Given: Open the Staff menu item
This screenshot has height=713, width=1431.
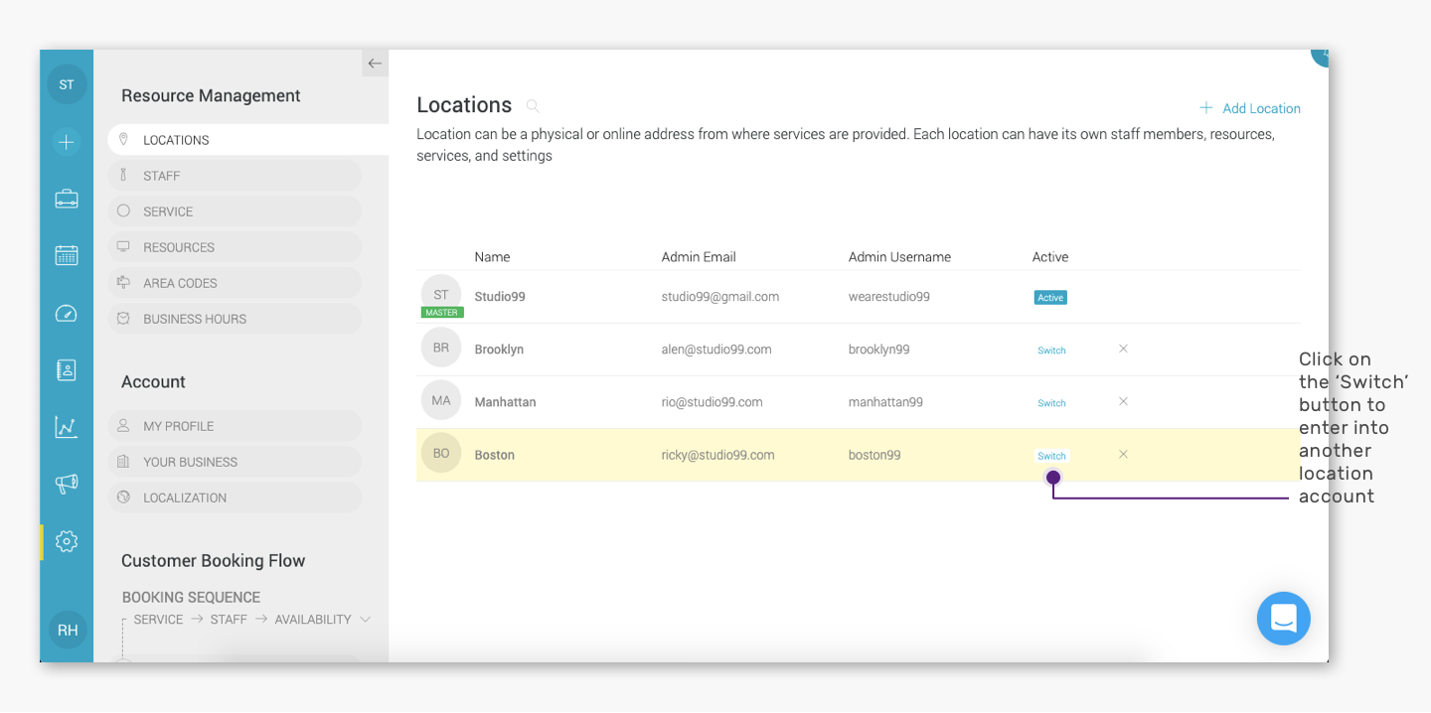Looking at the screenshot, I should click(x=235, y=176).
